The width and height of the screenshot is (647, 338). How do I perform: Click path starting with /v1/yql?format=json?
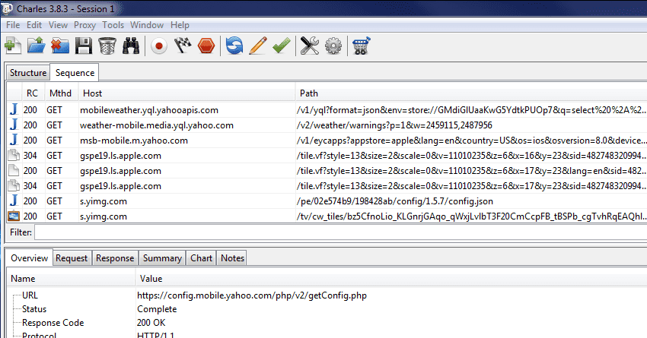tap(472, 110)
